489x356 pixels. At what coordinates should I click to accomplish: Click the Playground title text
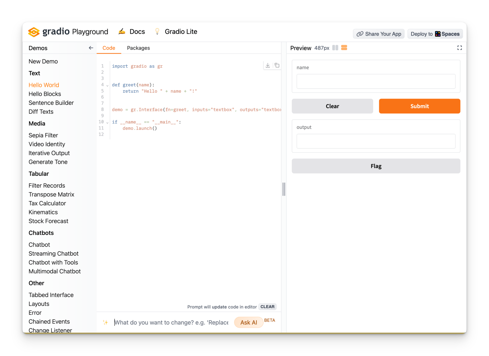pos(90,32)
